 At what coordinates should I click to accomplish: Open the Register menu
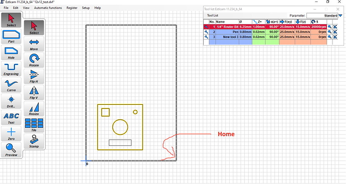72,8
